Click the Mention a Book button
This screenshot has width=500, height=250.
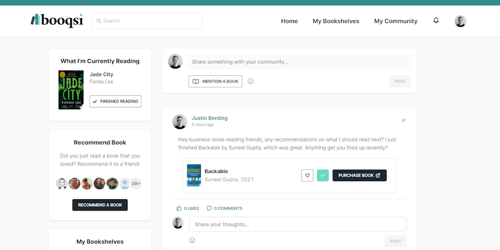(215, 82)
